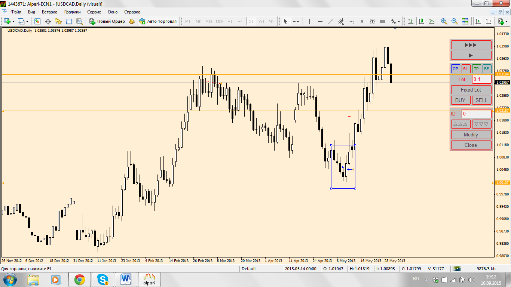Click the panel Close order button
This screenshot has width=511, height=287.
click(x=471, y=145)
